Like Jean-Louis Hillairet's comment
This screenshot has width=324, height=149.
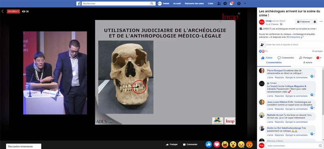(270, 109)
